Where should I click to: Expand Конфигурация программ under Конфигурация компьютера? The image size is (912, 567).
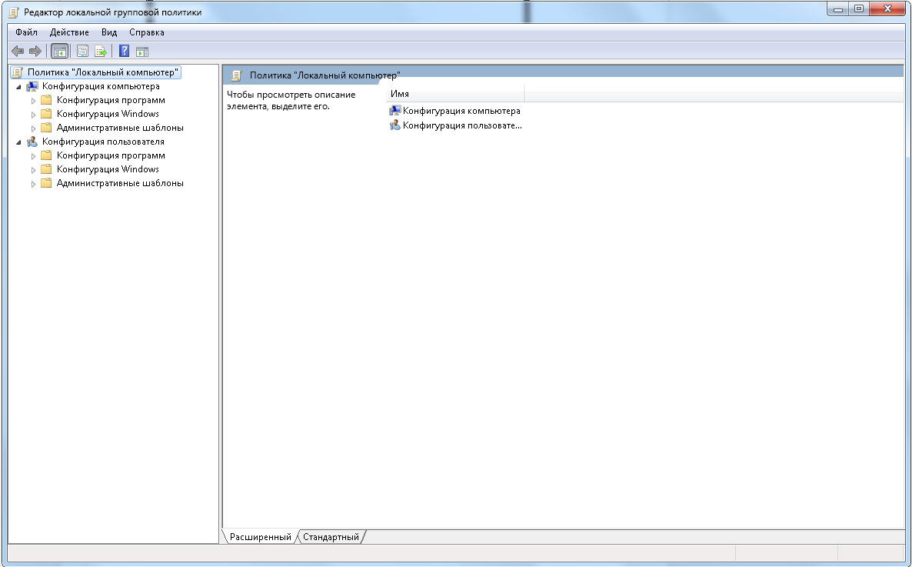33,101
